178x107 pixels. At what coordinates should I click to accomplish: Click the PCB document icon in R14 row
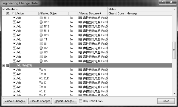(x=80, y=31)
